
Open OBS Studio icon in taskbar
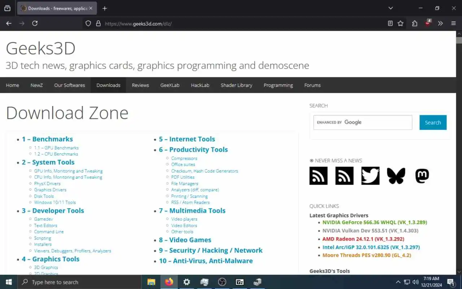pos(222,282)
